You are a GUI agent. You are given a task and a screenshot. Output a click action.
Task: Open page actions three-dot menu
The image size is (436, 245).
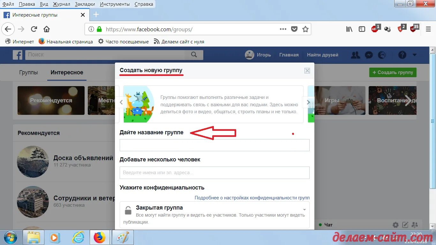click(283, 29)
